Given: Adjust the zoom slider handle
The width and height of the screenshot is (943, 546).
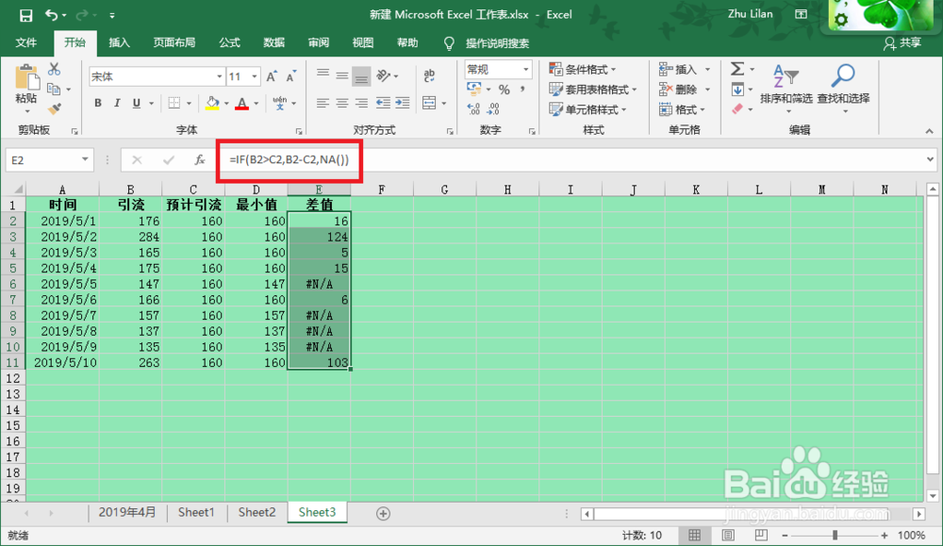Looking at the screenshot, I should point(835,536).
